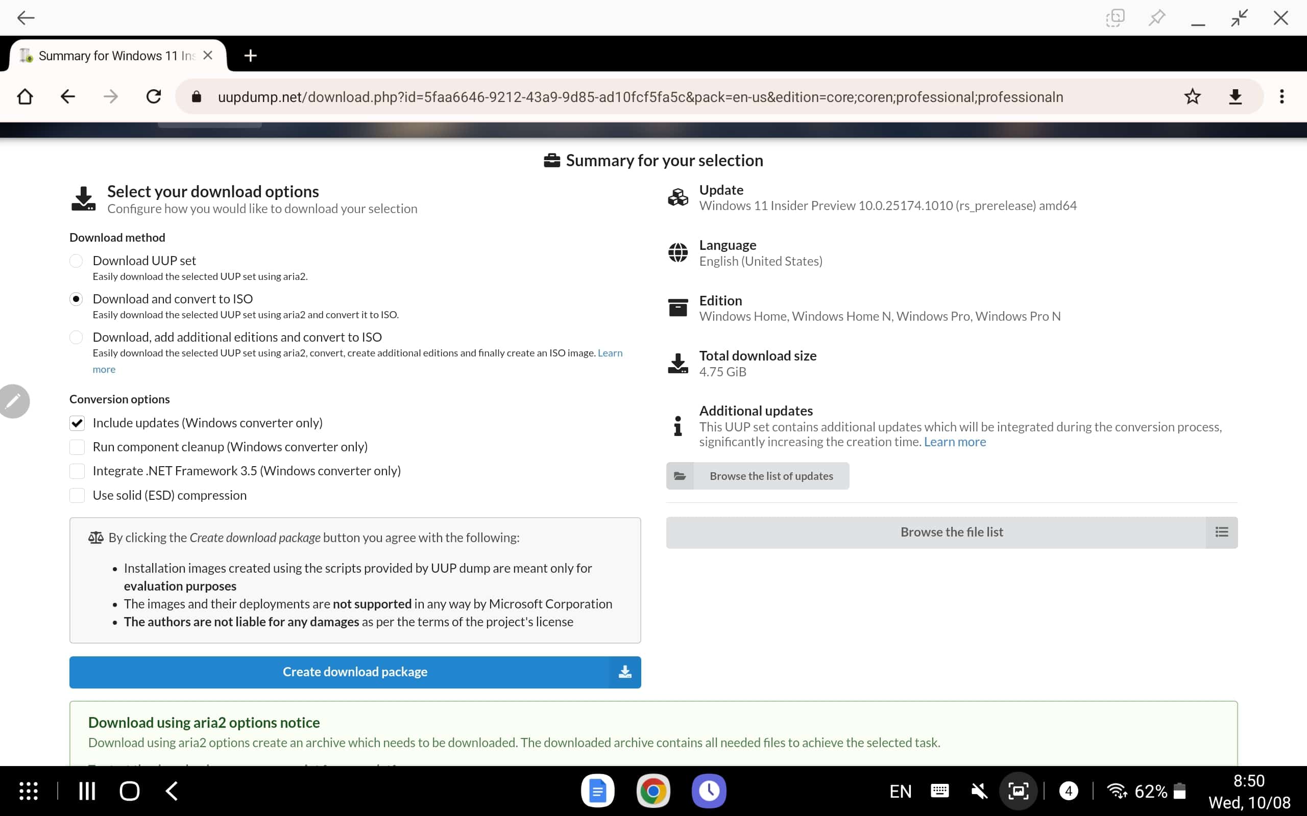Click the Update cubes icon
Image resolution: width=1307 pixels, height=816 pixels.
coord(678,197)
